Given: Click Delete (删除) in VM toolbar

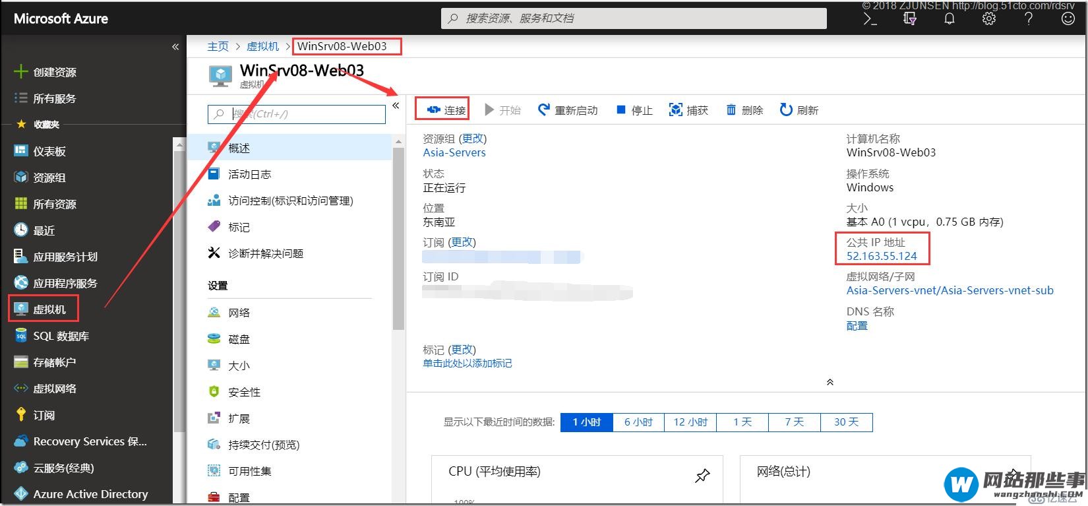Looking at the screenshot, I should [x=744, y=110].
